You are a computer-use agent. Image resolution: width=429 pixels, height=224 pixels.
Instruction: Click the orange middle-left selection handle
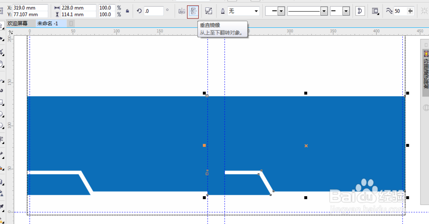point(204,145)
